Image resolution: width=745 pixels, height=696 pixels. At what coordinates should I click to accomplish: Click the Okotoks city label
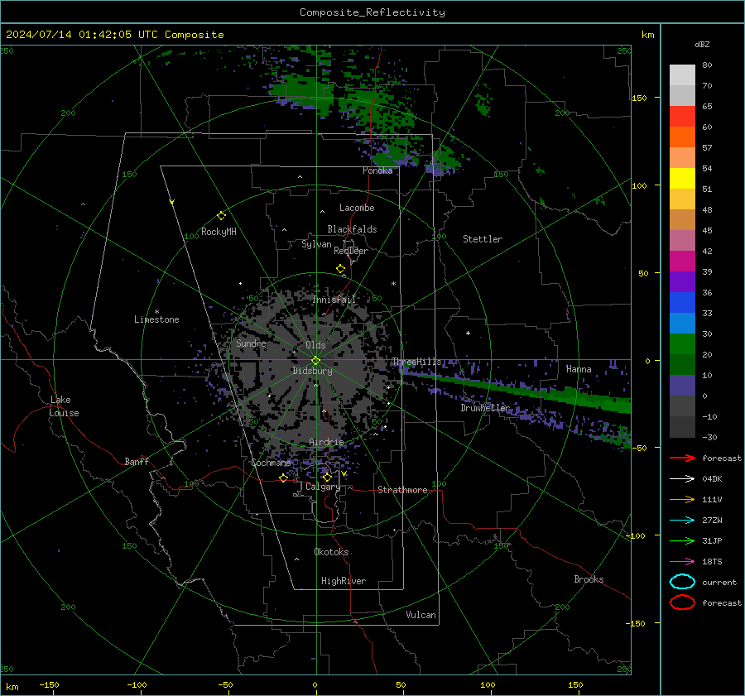click(x=331, y=551)
